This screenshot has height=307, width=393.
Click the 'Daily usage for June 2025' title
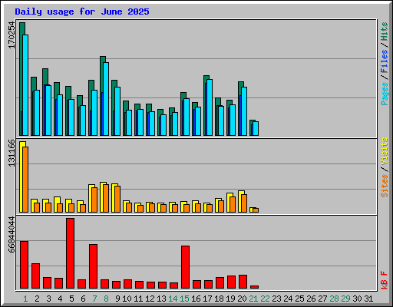[x=82, y=12]
